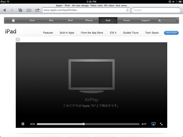The image size is (183, 137).
Task: Tap the battery icon in status bar
Action: tap(180, 2)
